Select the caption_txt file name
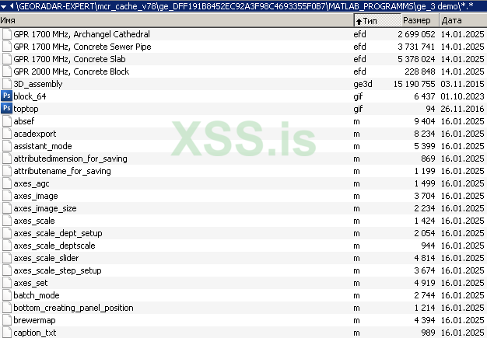This screenshot has height=338, width=487. [x=35, y=333]
